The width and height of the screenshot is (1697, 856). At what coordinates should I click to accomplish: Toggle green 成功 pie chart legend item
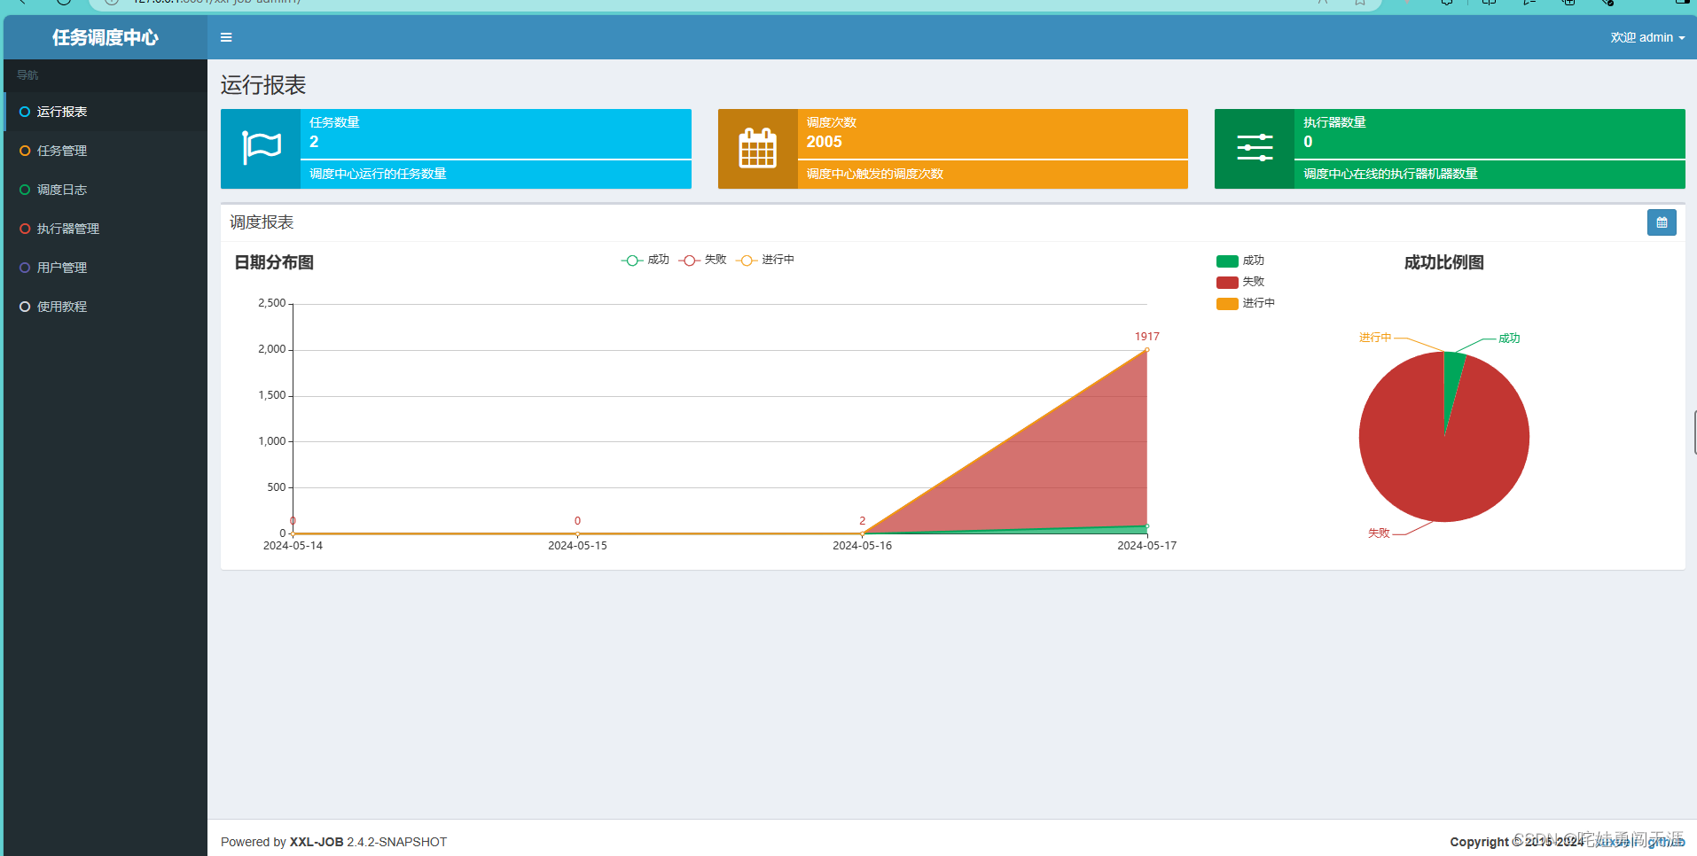coord(1240,261)
